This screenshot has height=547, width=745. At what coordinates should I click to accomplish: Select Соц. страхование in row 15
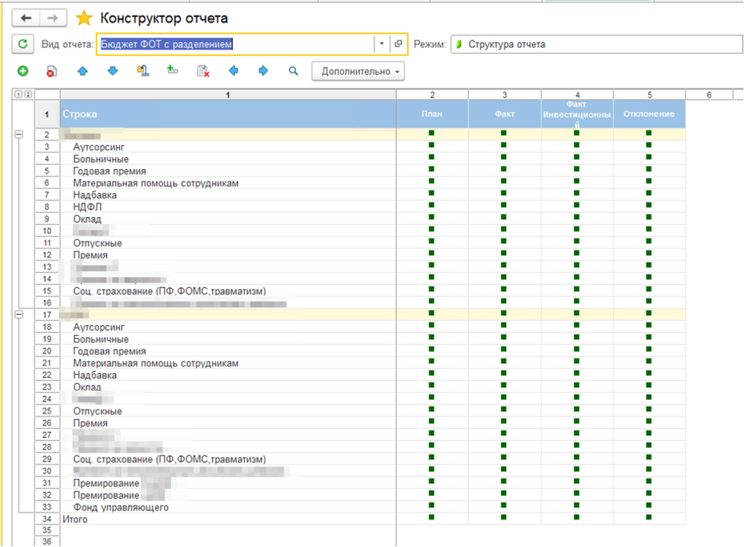[x=169, y=291]
